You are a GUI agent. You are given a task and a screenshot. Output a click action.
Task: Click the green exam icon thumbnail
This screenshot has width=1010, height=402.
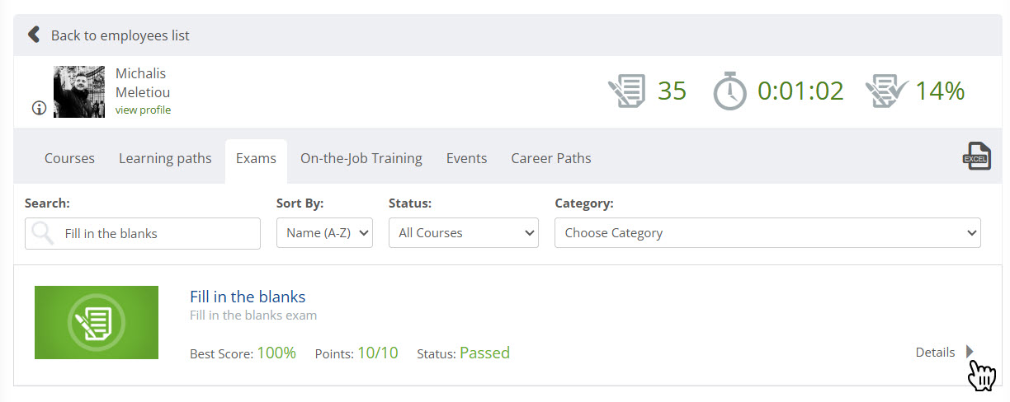point(97,322)
